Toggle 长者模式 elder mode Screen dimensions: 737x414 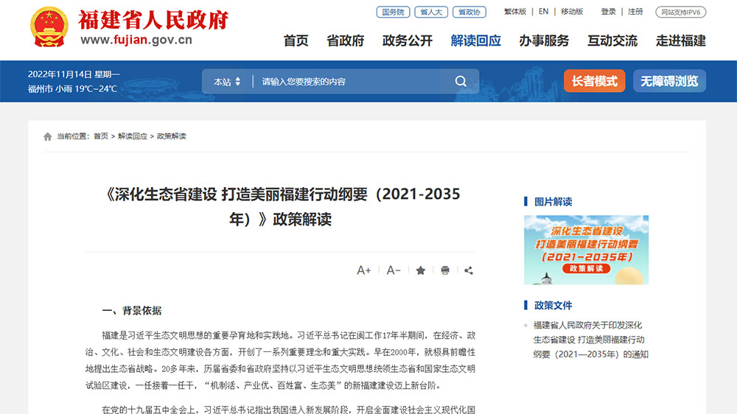click(x=594, y=81)
